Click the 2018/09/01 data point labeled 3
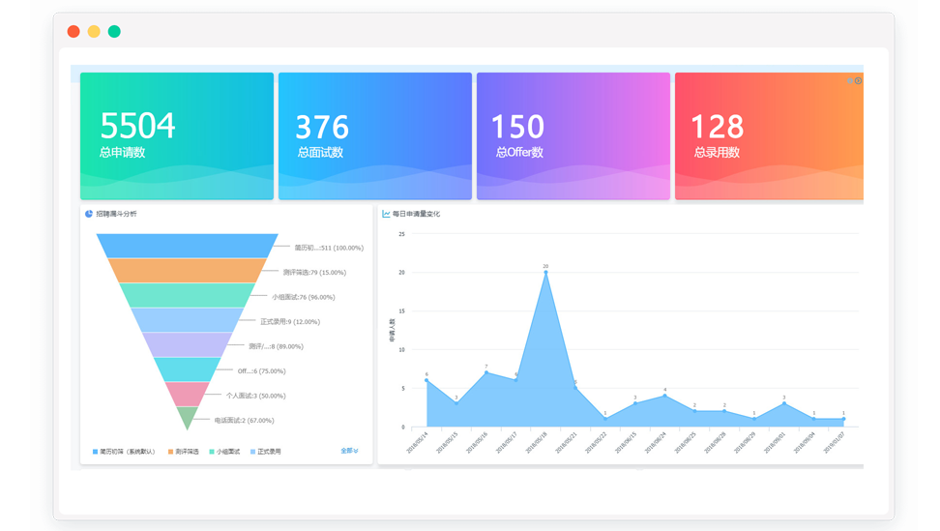 pyautogui.click(x=784, y=404)
